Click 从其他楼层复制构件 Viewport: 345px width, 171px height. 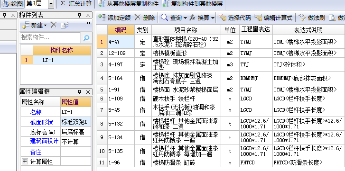pos(128,3)
